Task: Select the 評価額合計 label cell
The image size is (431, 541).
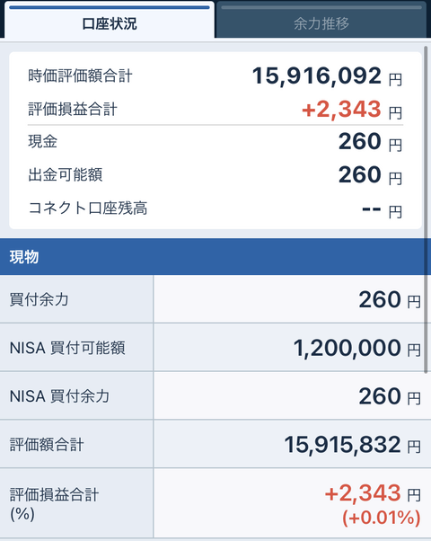Action: [76, 444]
